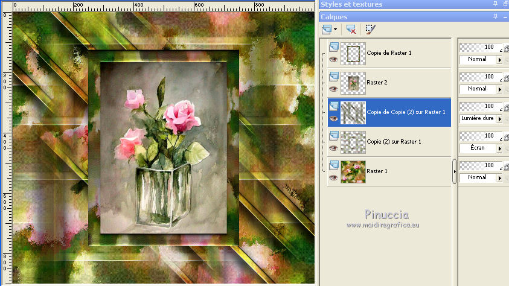Viewport: 509px width, 286px height.
Task: Hide the Copie de Raster 1 layer
Action: [x=333, y=60]
